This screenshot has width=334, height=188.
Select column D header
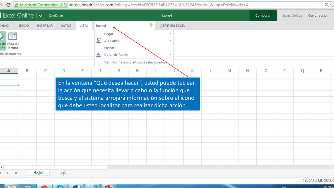pyautogui.click(x=64, y=70)
